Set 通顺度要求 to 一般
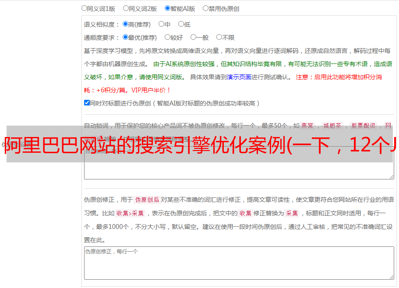 194,37
